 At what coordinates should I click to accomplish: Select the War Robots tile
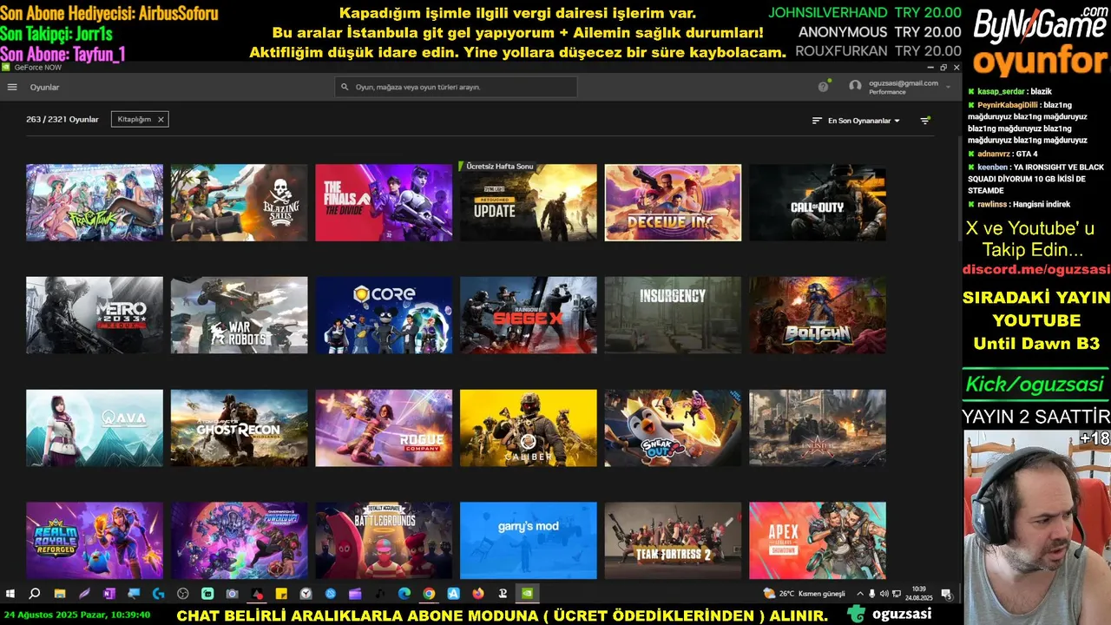coord(239,315)
